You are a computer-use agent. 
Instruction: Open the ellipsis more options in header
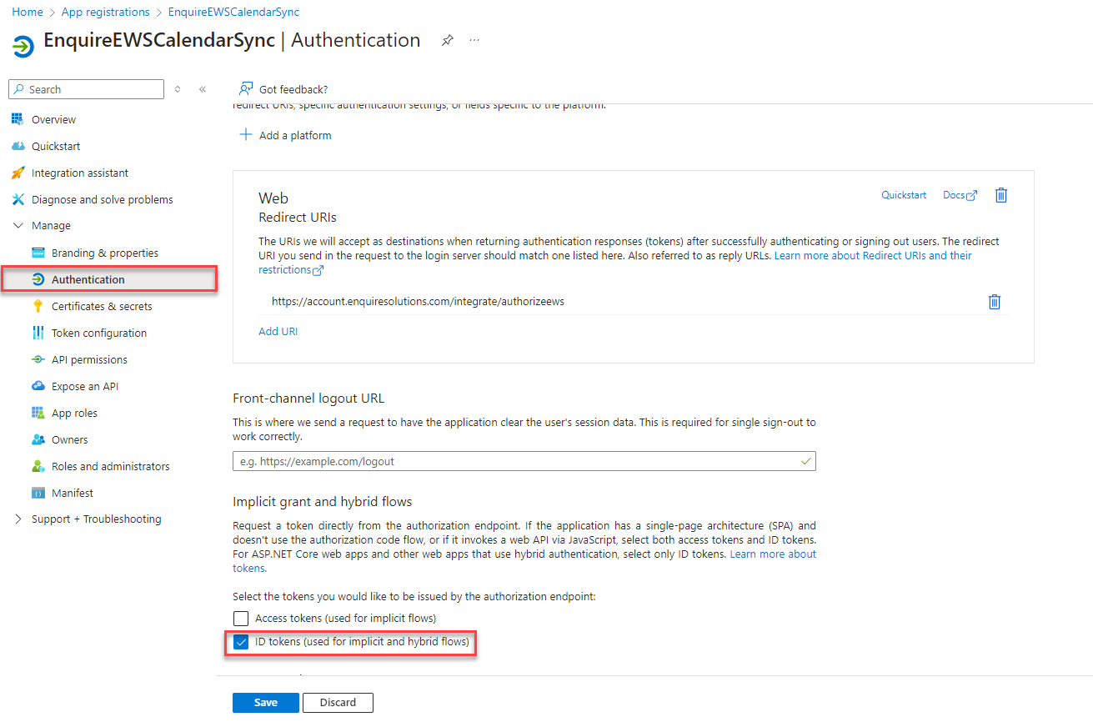pyautogui.click(x=474, y=40)
